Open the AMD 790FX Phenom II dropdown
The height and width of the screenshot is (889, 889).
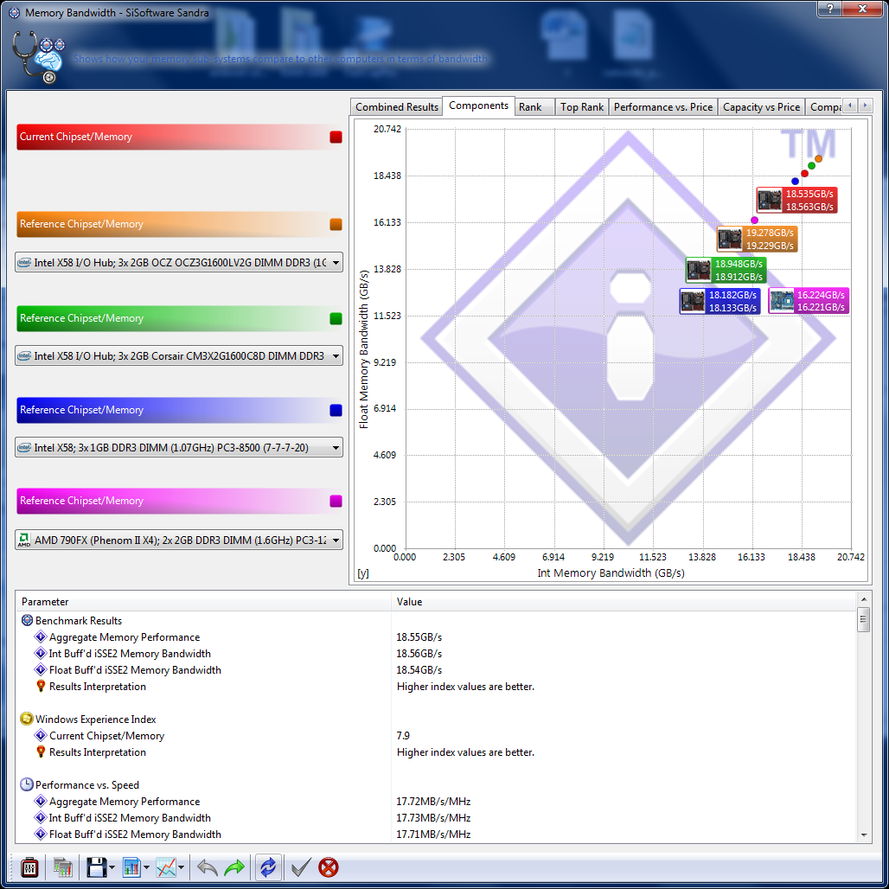(179, 540)
